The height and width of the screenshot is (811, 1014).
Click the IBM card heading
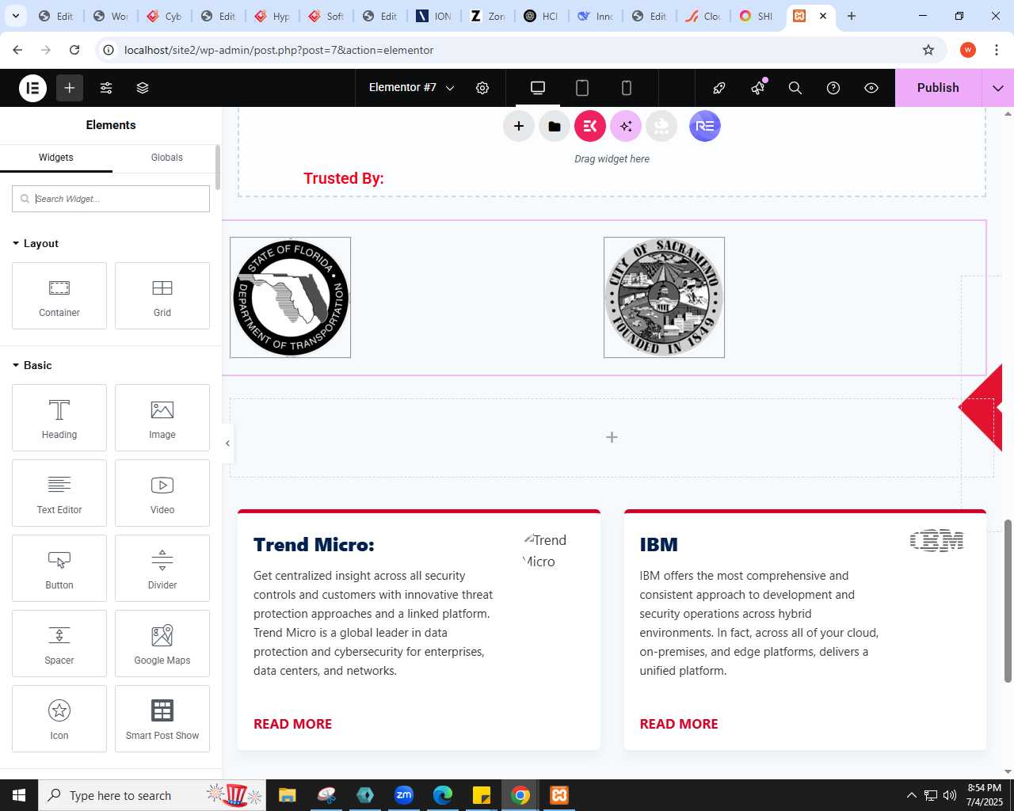coord(659,545)
